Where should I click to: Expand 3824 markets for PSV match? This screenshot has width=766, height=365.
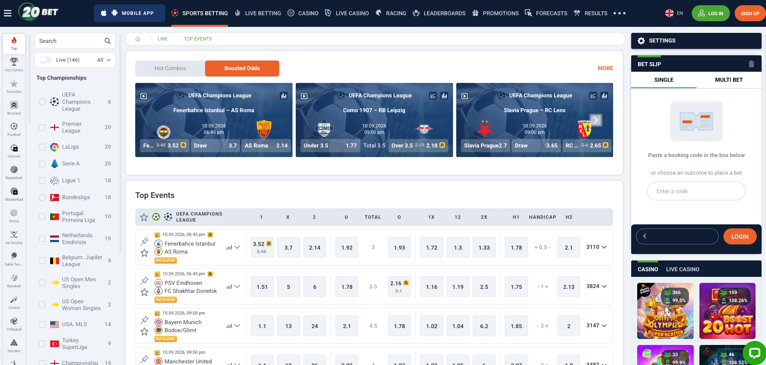(x=597, y=286)
